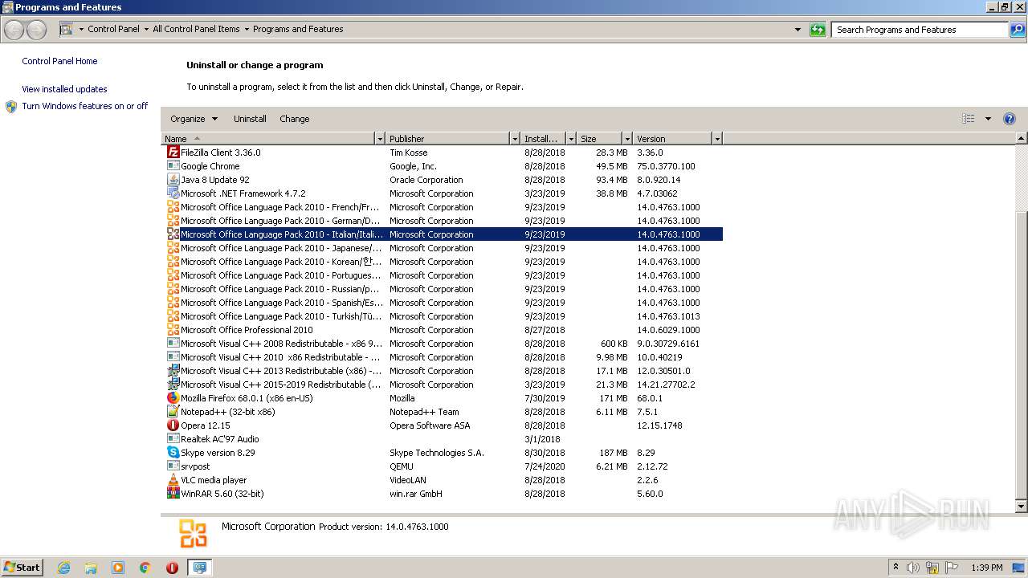Sort by the Publisher column header
Screen dimensions: 1028x578
pyautogui.click(x=448, y=139)
